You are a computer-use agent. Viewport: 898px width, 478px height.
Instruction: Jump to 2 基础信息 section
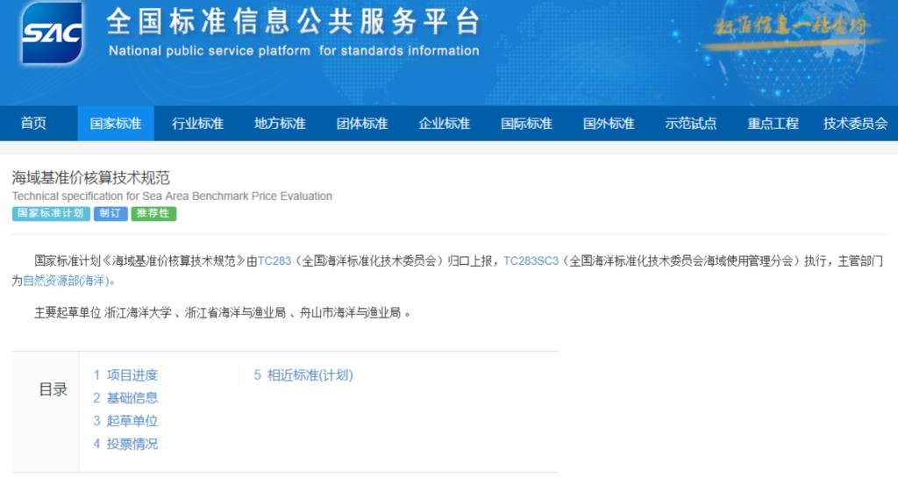tap(125, 398)
